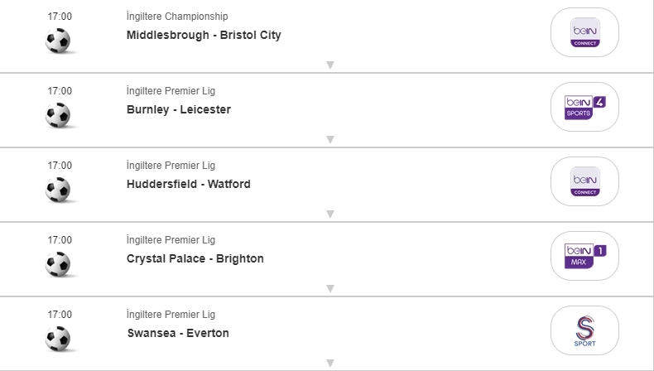Open beIN Connect channel for Huddersfield match
This screenshot has height=371, width=654.
pyautogui.click(x=585, y=182)
